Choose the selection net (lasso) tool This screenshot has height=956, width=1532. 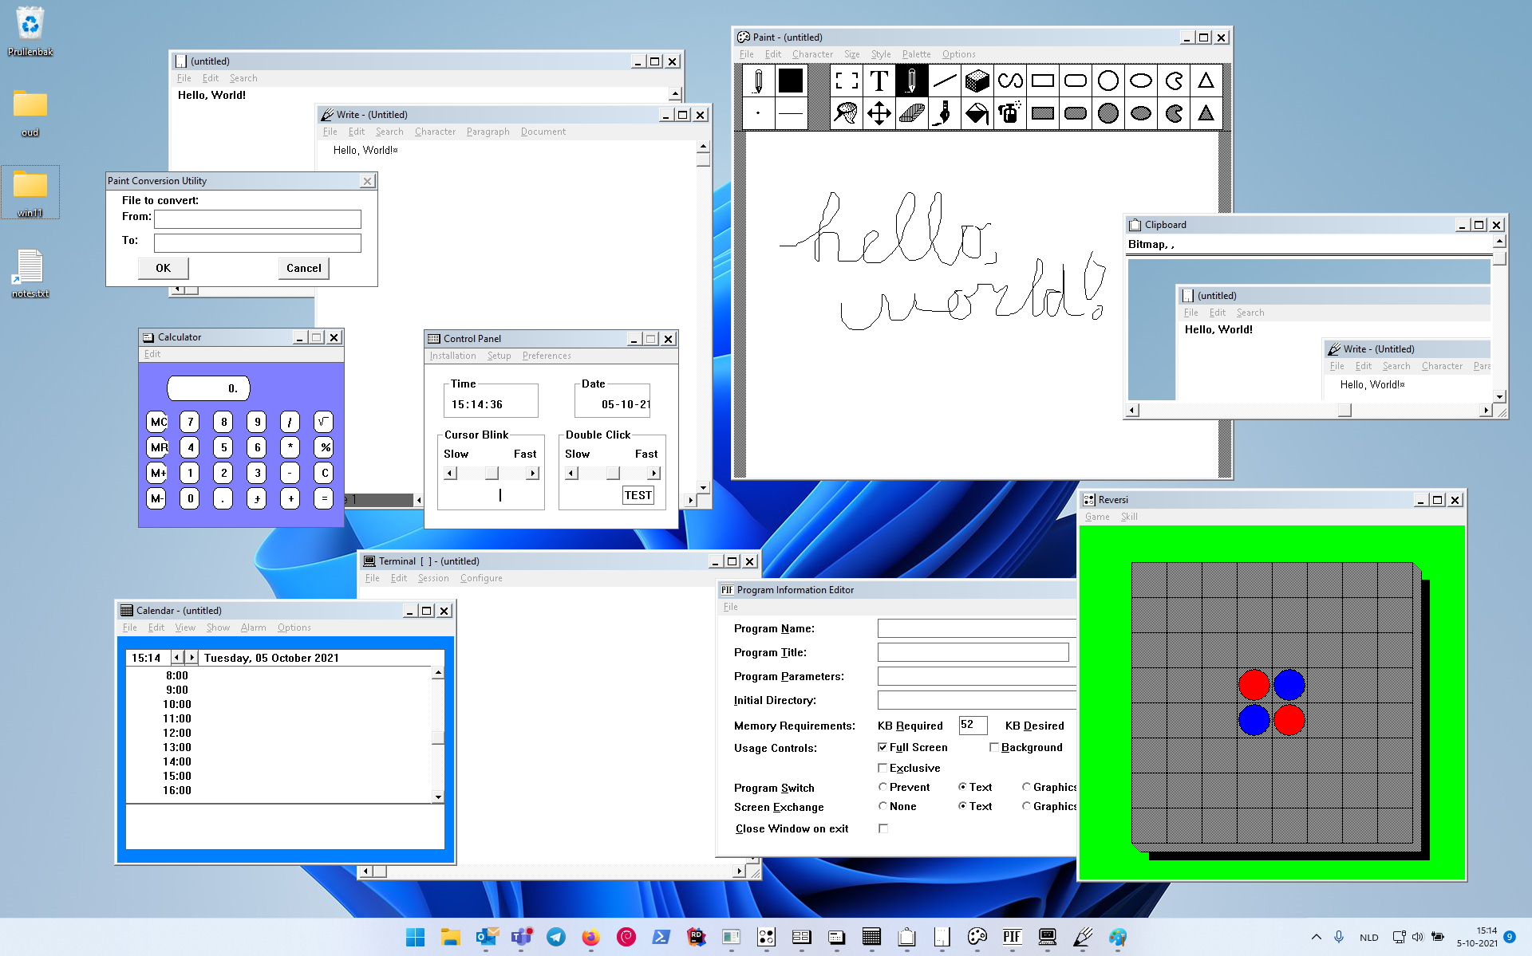tap(846, 113)
